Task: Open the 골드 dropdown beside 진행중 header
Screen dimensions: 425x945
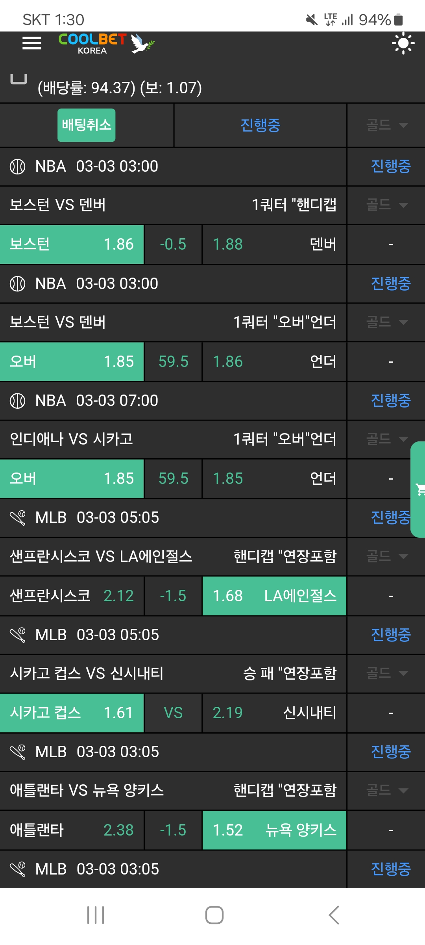Action: click(x=386, y=125)
